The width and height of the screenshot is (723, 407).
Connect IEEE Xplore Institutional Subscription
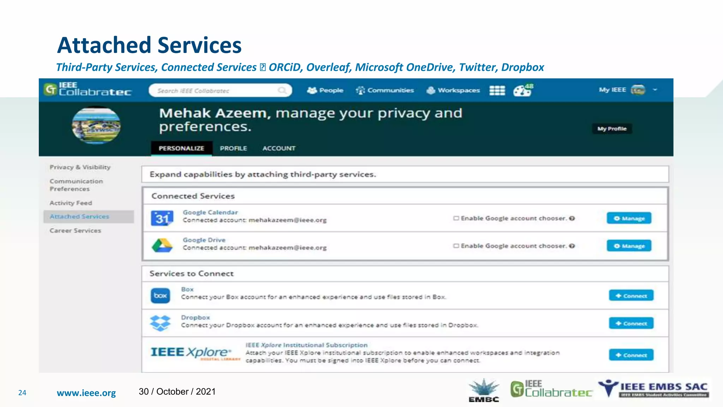(631, 355)
